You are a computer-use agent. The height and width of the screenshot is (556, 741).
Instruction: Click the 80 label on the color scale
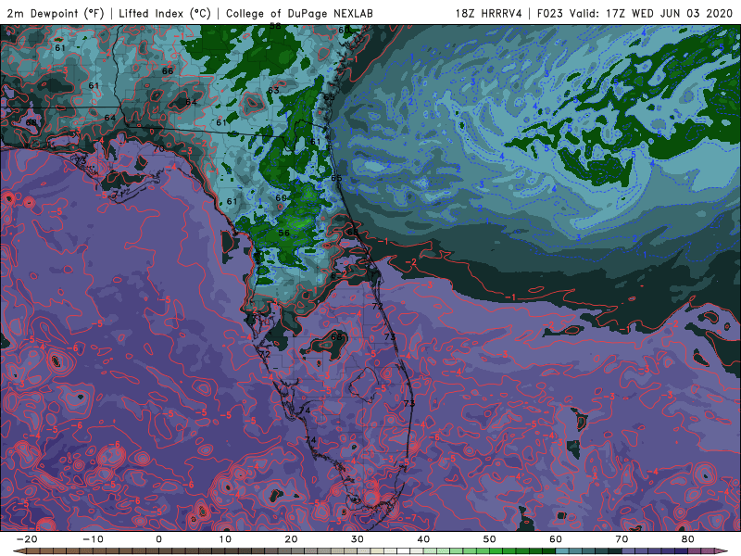(688, 539)
